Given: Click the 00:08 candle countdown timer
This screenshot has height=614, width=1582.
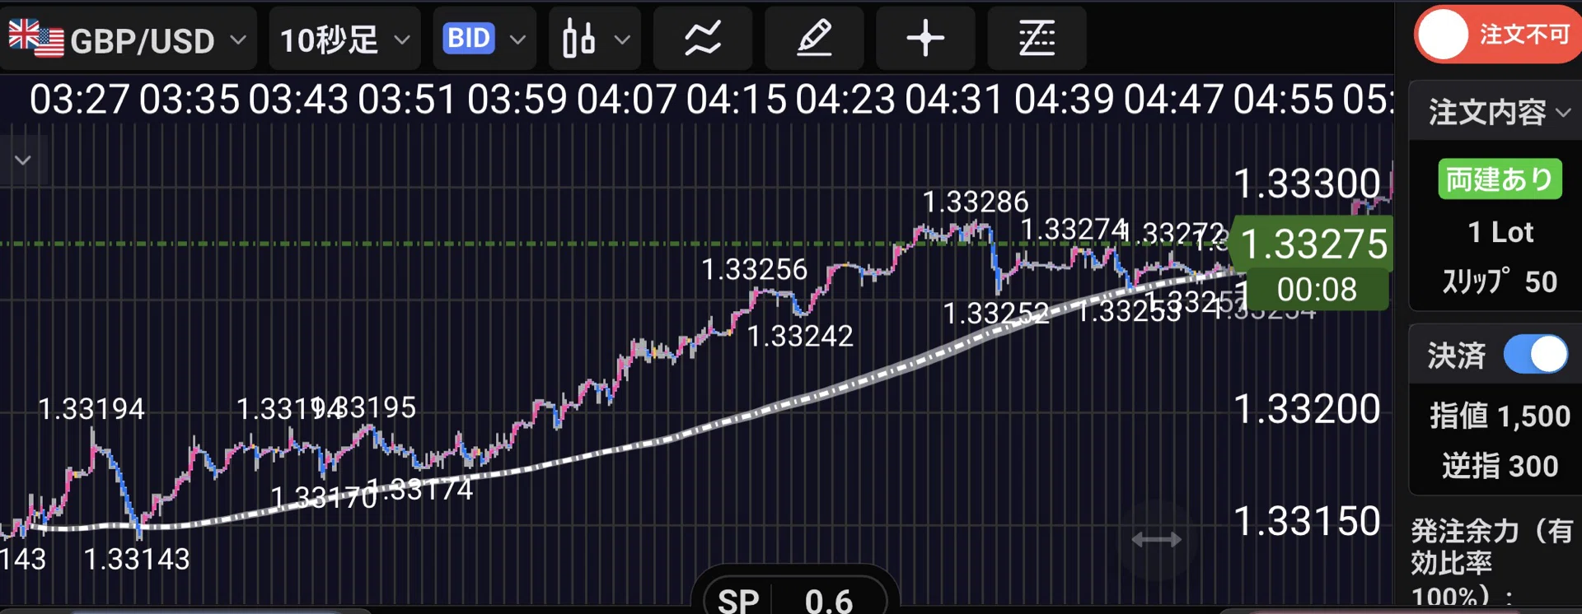Looking at the screenshot, I should pyautogui.click(x=1317, y=290).
